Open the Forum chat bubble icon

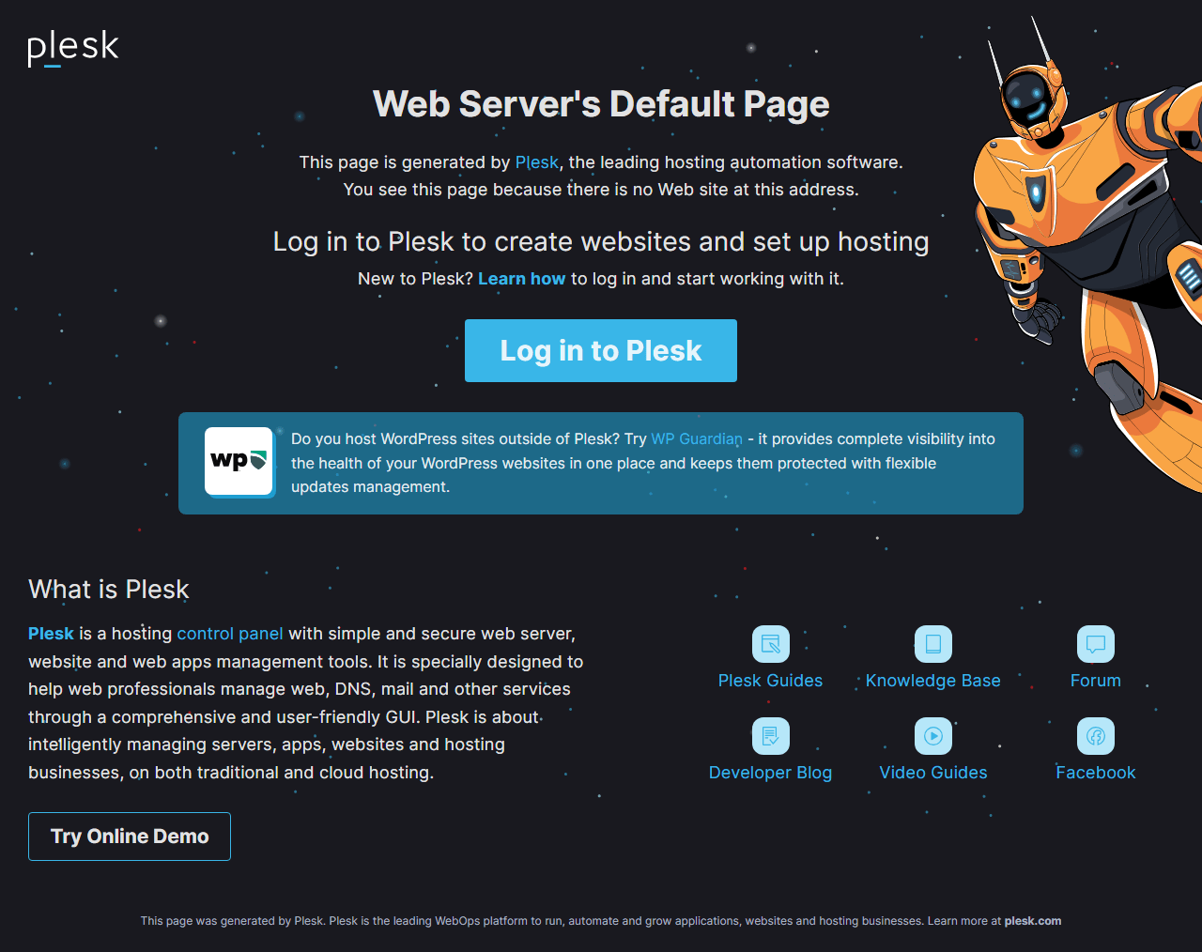click(x=1095, y=644)
